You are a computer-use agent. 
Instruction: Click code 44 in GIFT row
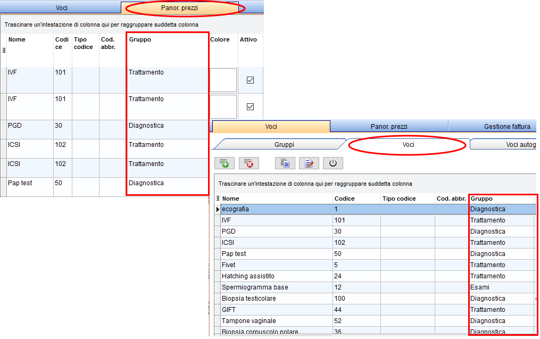(356, 310)
